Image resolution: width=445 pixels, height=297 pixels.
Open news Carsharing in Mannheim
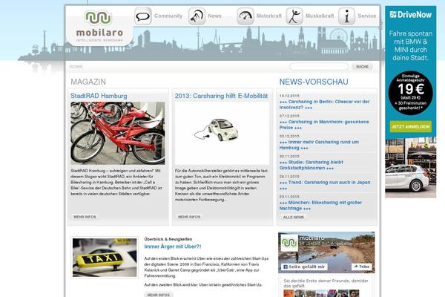tap(324, 125)
